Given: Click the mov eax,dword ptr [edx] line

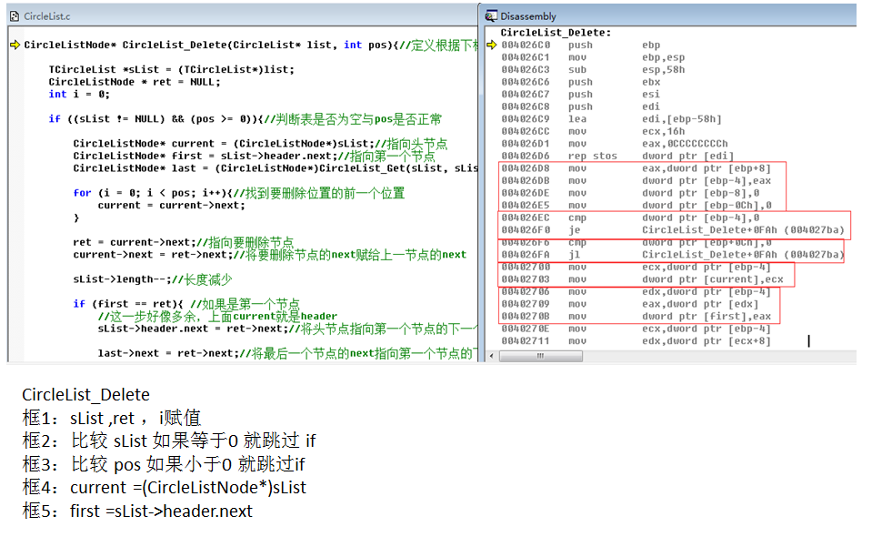Looking at the screenshot, I should (x=629, y=304).
